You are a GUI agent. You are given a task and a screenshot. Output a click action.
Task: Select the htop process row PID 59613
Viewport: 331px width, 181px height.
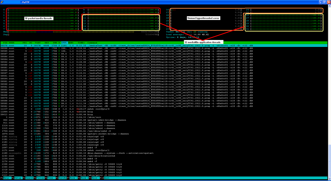164,114
